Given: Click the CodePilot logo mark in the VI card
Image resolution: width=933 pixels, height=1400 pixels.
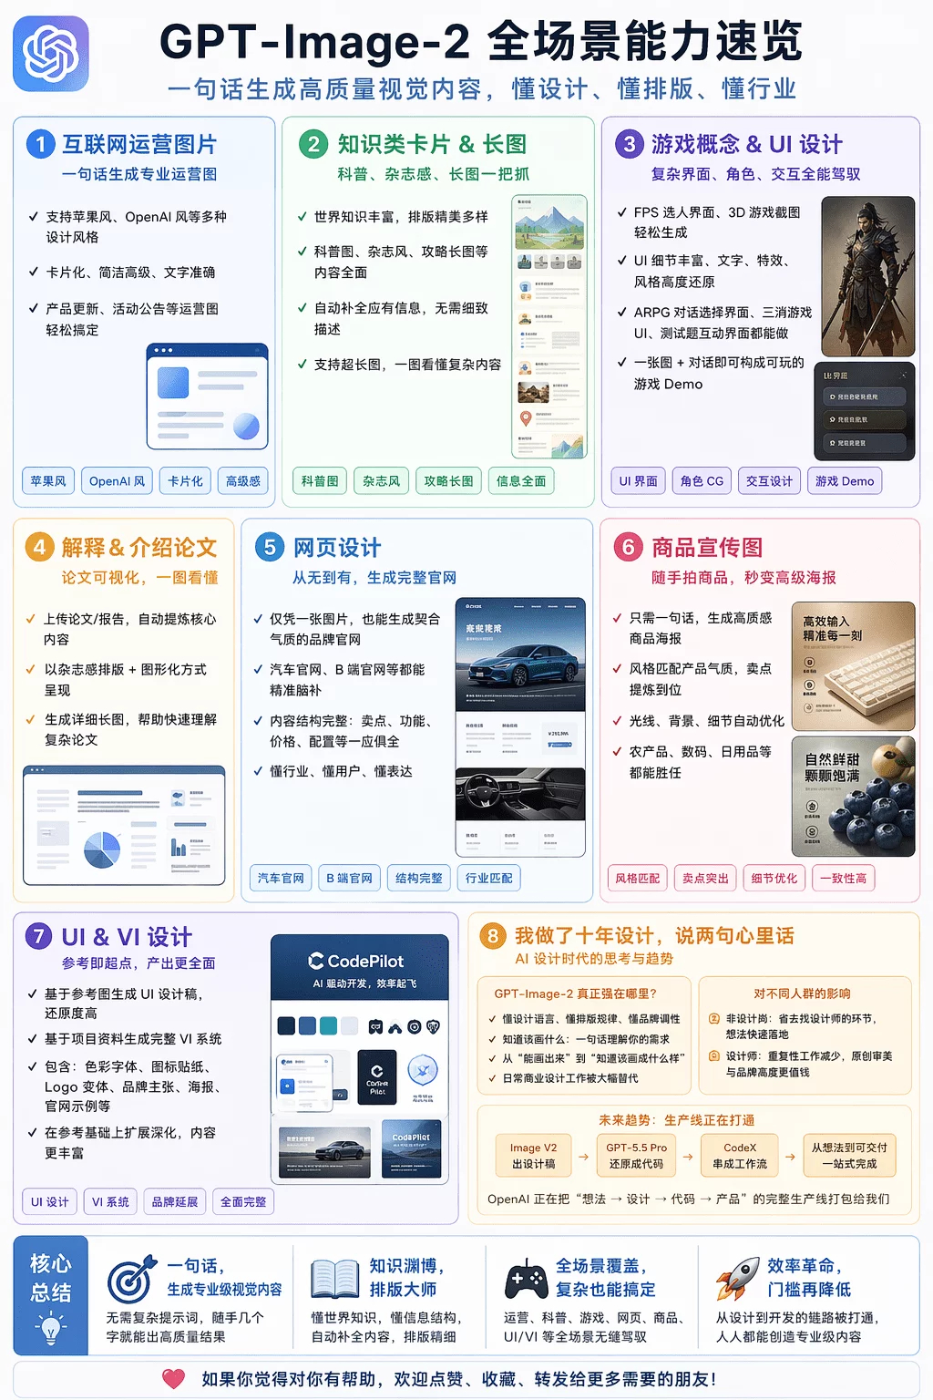Looking at the screenshot, I should click(x=316, y=961).
